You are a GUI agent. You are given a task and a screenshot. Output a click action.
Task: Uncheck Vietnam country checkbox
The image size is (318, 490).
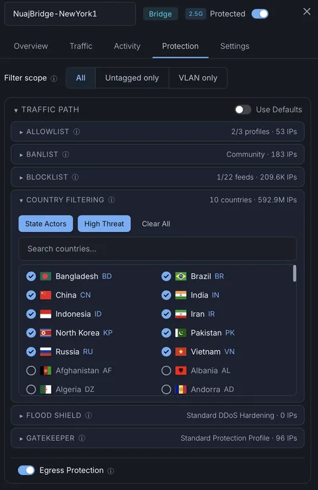pyautogui.click(x=166, y=351)
